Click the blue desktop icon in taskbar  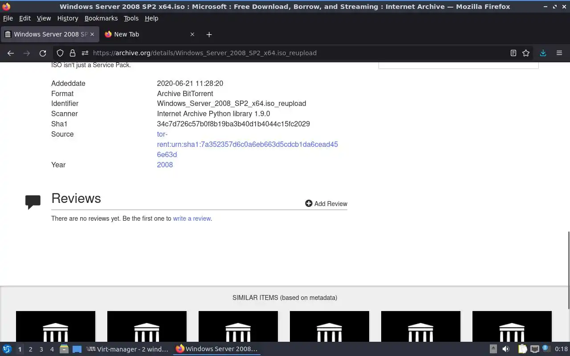click(x=77, y=349)
